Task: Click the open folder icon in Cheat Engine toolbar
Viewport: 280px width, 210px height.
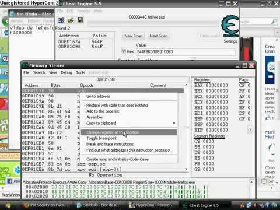Action: [x=71, y=20]
